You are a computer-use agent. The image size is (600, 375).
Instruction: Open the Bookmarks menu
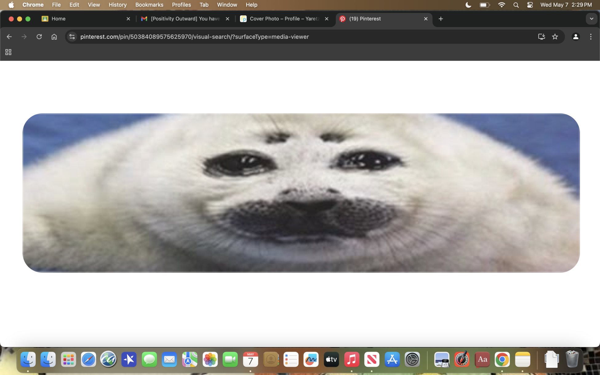pyautogui.click(x=149, y=5)
